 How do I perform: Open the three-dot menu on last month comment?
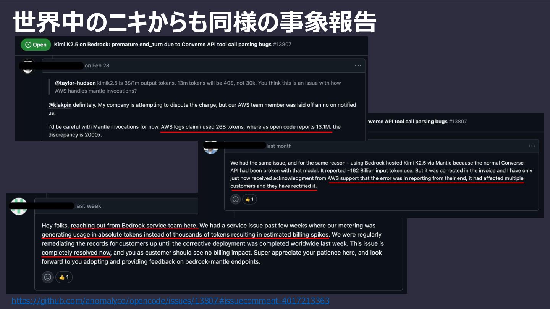[x=532, y=146]
